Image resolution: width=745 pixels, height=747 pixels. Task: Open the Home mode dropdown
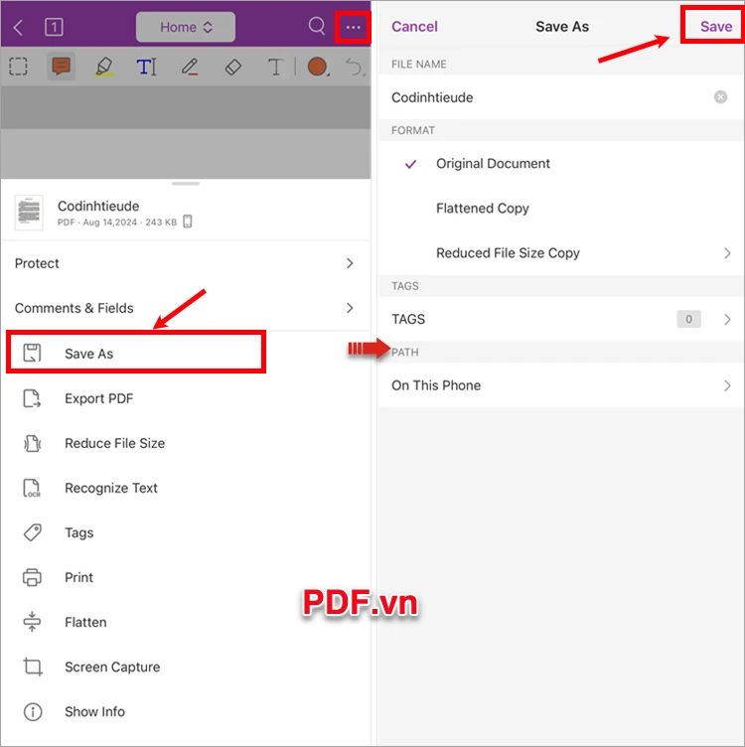tap(186, 27)
